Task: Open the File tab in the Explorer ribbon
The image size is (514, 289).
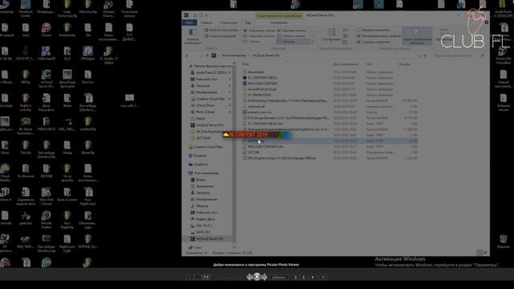Action: 190,22
